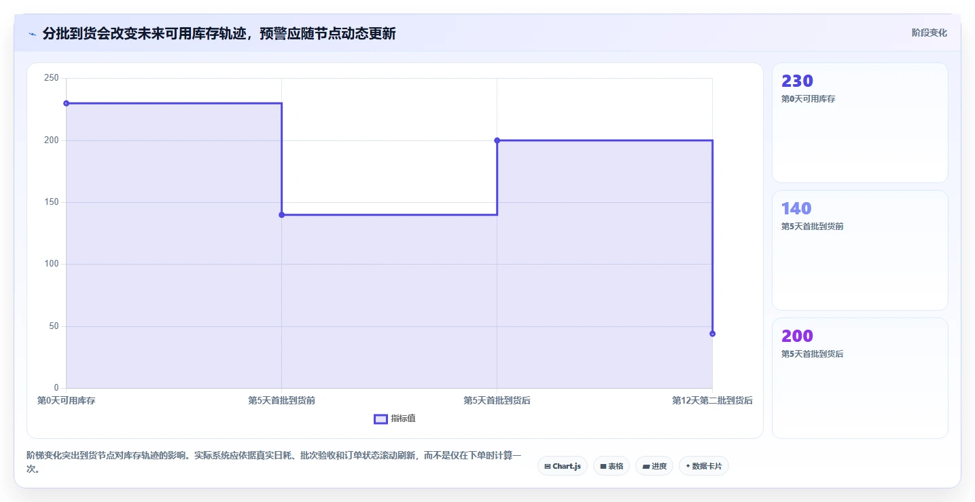
Task: Click the 200 data point at 第5天首批到货后
Action: pyautogui.click(x=497, y=140)
